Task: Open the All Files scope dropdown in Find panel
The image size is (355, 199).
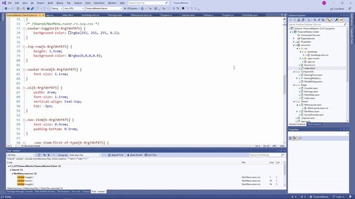Action: point(21,155)
